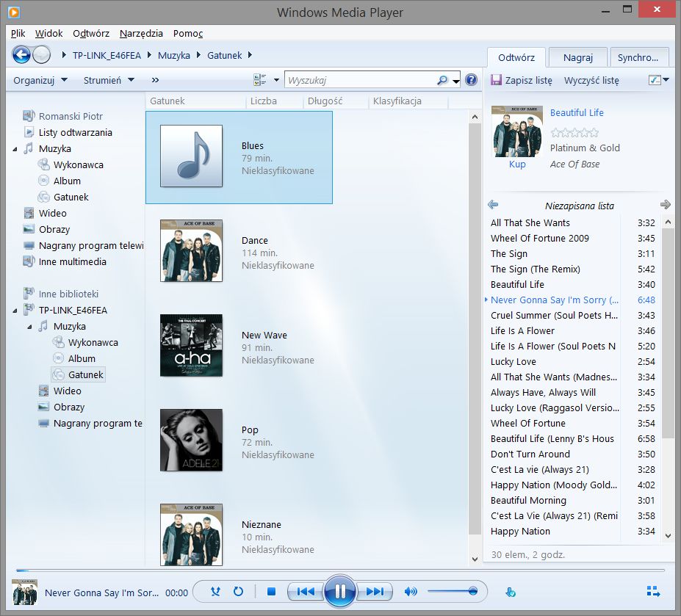Click genre list scrollbar down arrow

point(475,559)
